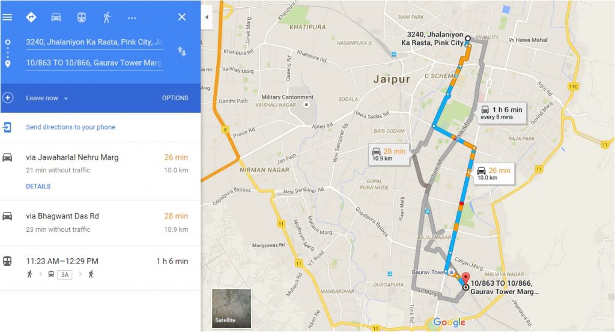Select the walking travel mode icon

pyautogui.click(x=107, y=17)
